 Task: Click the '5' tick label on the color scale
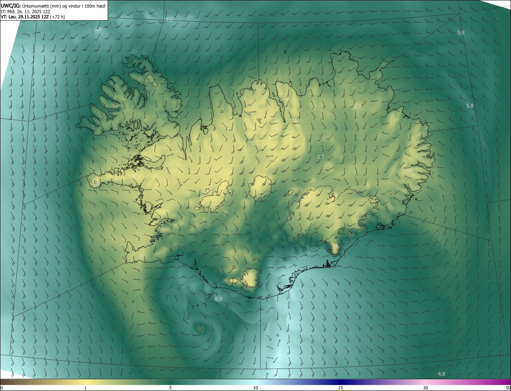tap(170, 388)
